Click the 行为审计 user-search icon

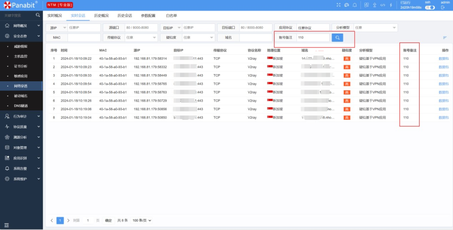[7, 116]
